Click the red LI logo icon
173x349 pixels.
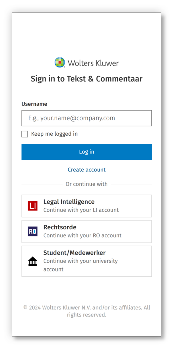tap(33, 206)
